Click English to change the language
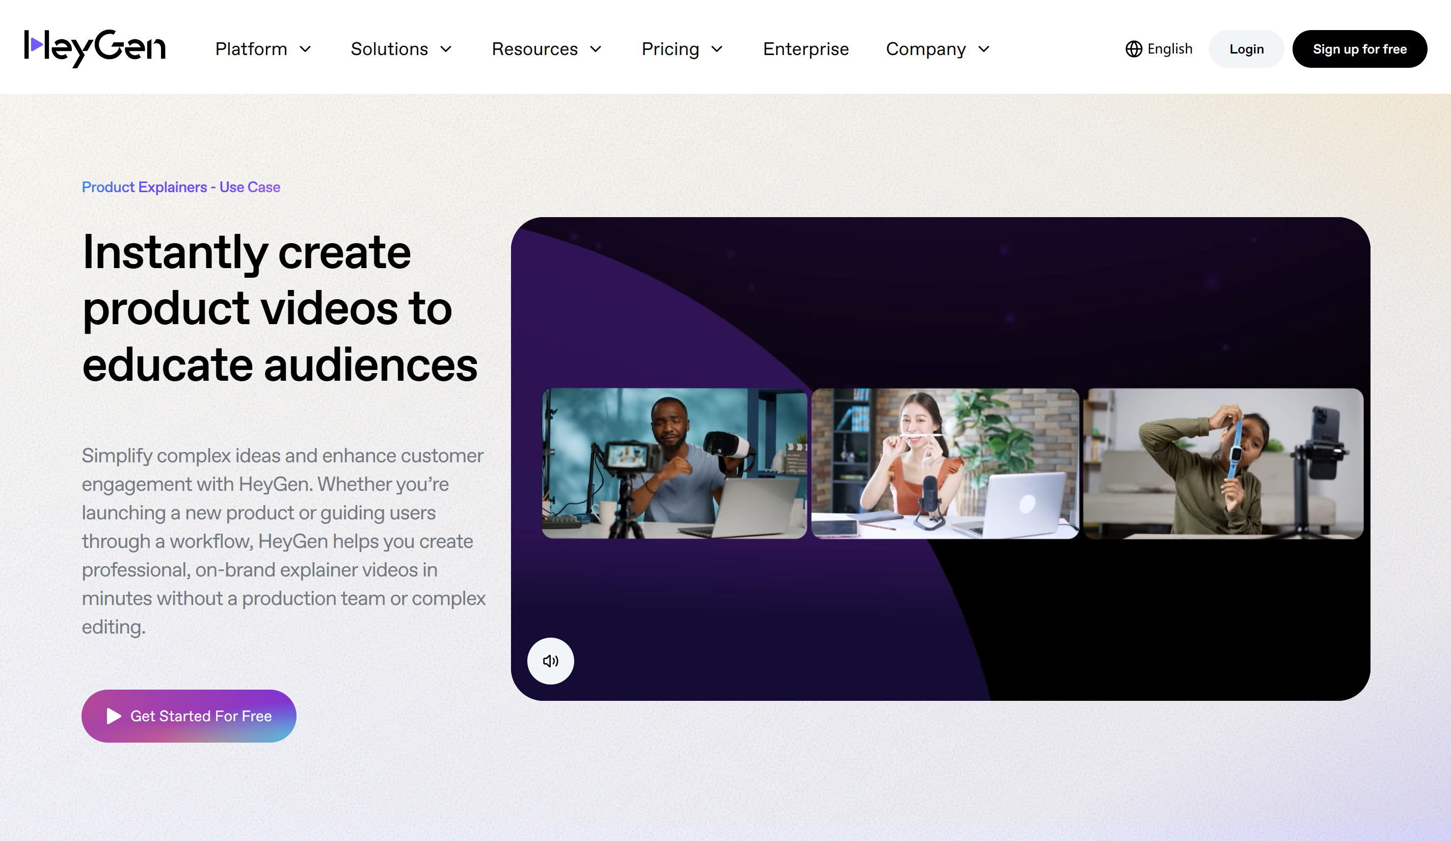This screenshot has width=1451, height=841. 1169,49
